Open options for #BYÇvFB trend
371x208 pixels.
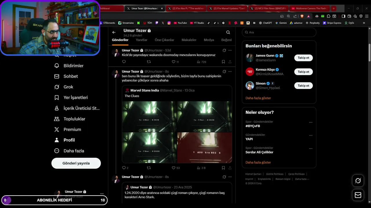[311, 122]
